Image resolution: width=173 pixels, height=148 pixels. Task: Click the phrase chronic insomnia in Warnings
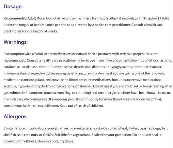tap(148, 99)
